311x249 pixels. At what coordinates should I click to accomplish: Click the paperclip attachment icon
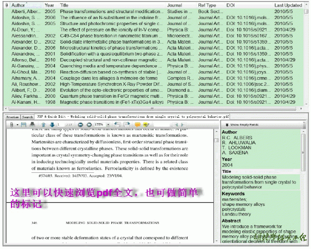pos(11,124)
